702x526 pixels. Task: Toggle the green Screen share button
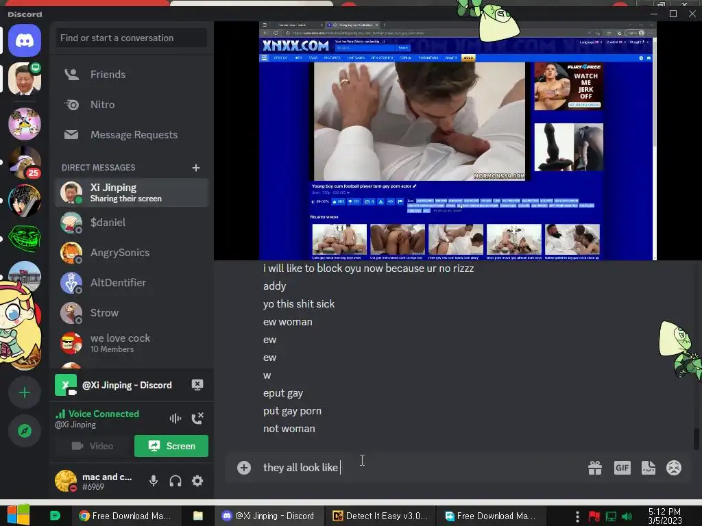tap(171, 446)
